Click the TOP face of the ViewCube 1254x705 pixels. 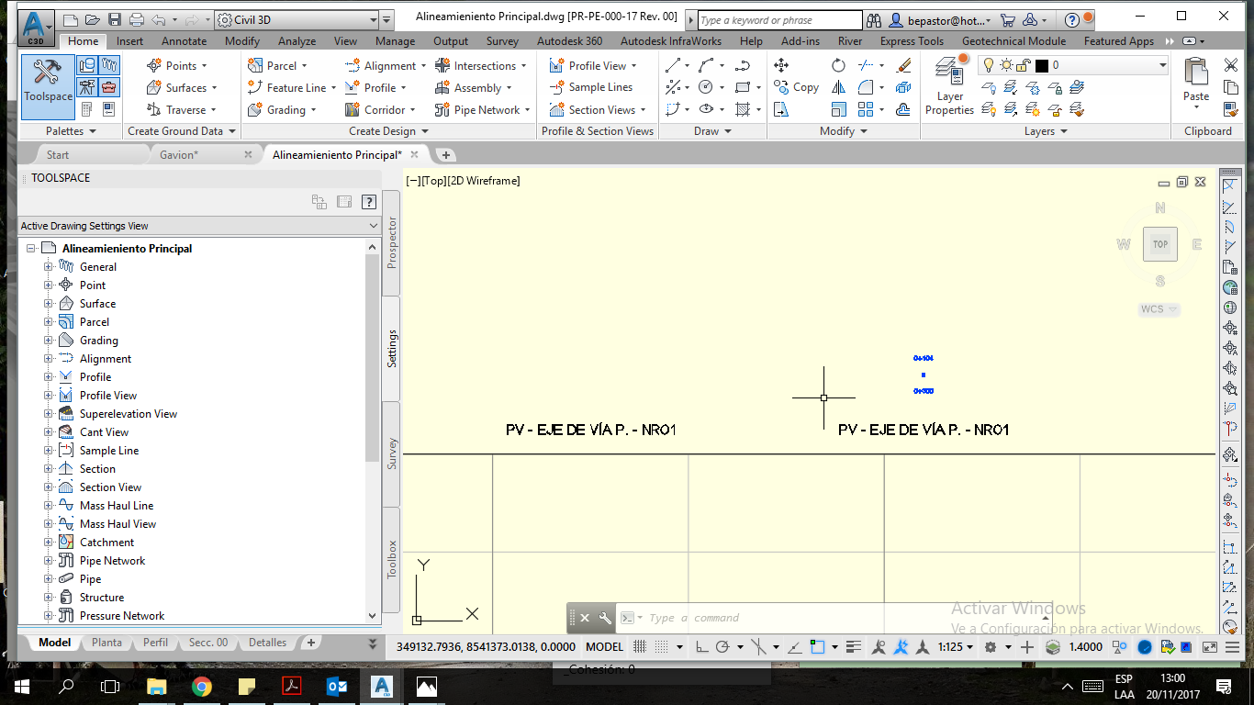(1160, 244)
